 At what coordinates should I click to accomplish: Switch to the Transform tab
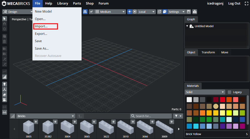208,52
